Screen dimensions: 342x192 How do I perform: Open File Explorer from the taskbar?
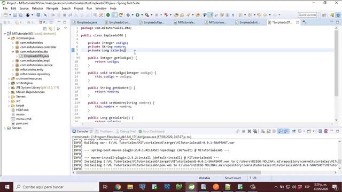130,187
